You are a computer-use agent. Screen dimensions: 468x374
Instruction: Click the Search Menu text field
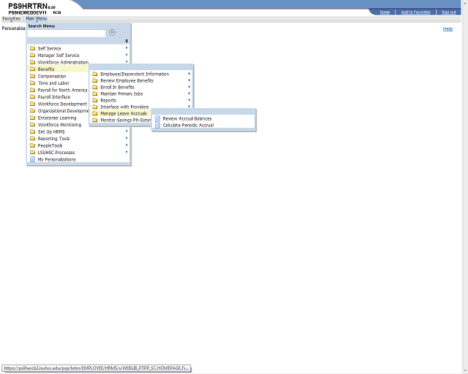click(67, 33)
